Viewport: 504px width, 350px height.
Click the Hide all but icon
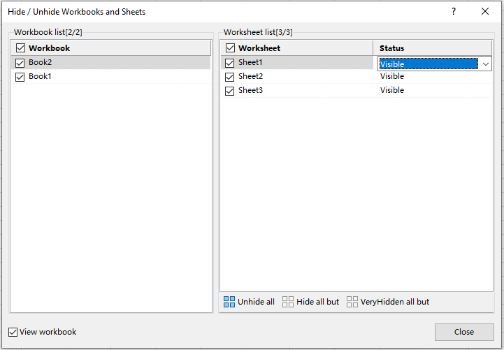pyautogui.click(x=288, y=302)
